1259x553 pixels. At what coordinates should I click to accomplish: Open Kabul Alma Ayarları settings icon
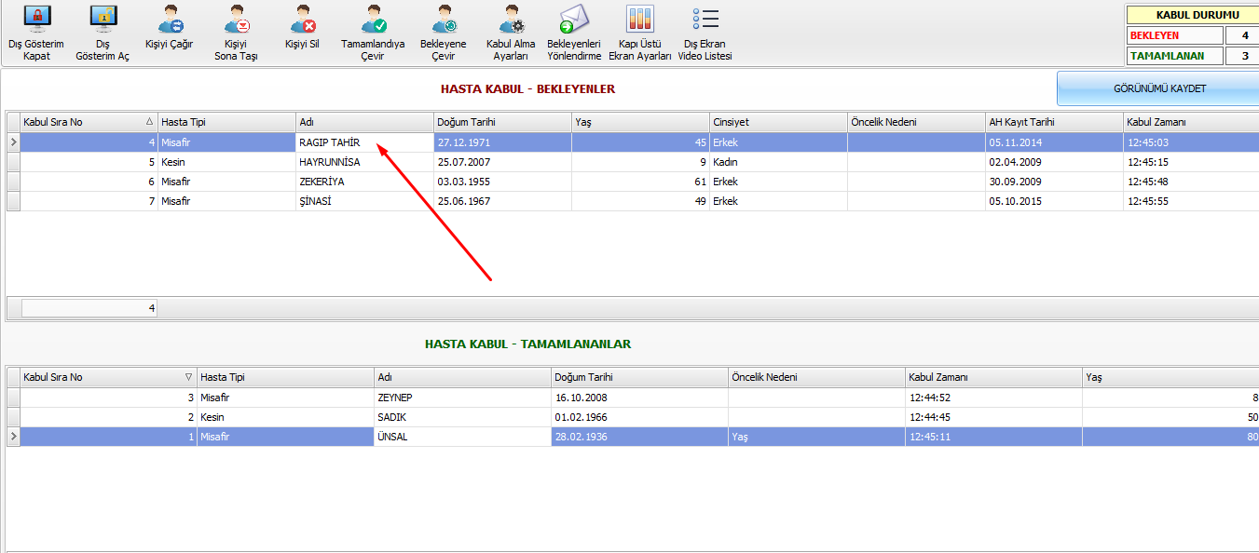511,20
